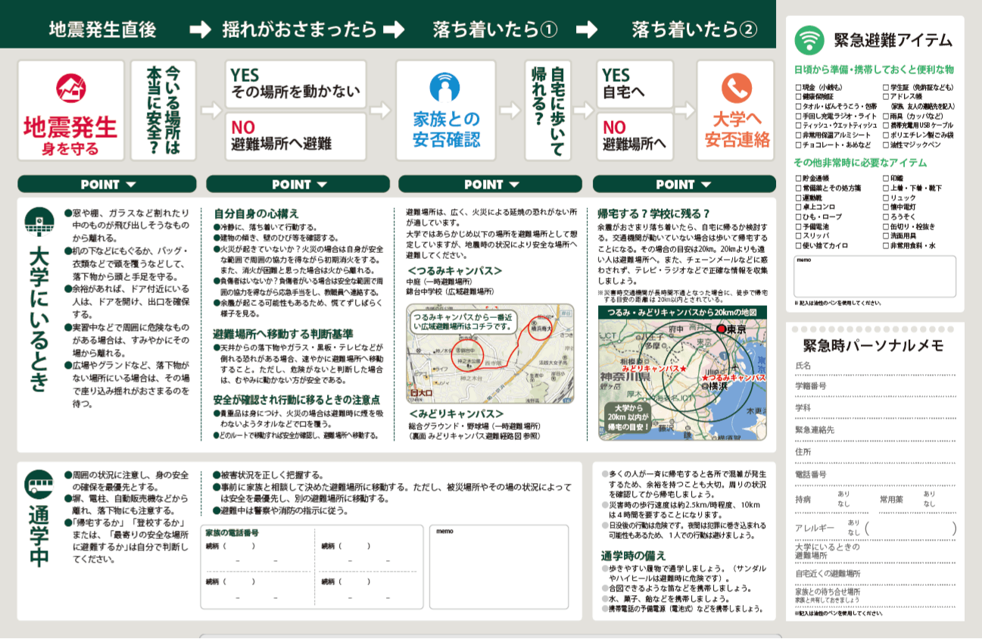The width and height of the screenshot is (982, 639).
Task: Expand the first POINT dropdown under 地震発生
Action: pyautogui.click(x=107, y=184)
